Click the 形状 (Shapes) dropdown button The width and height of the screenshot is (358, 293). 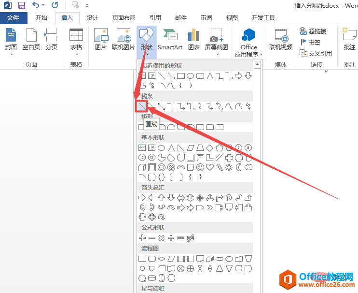click(147, 42)
